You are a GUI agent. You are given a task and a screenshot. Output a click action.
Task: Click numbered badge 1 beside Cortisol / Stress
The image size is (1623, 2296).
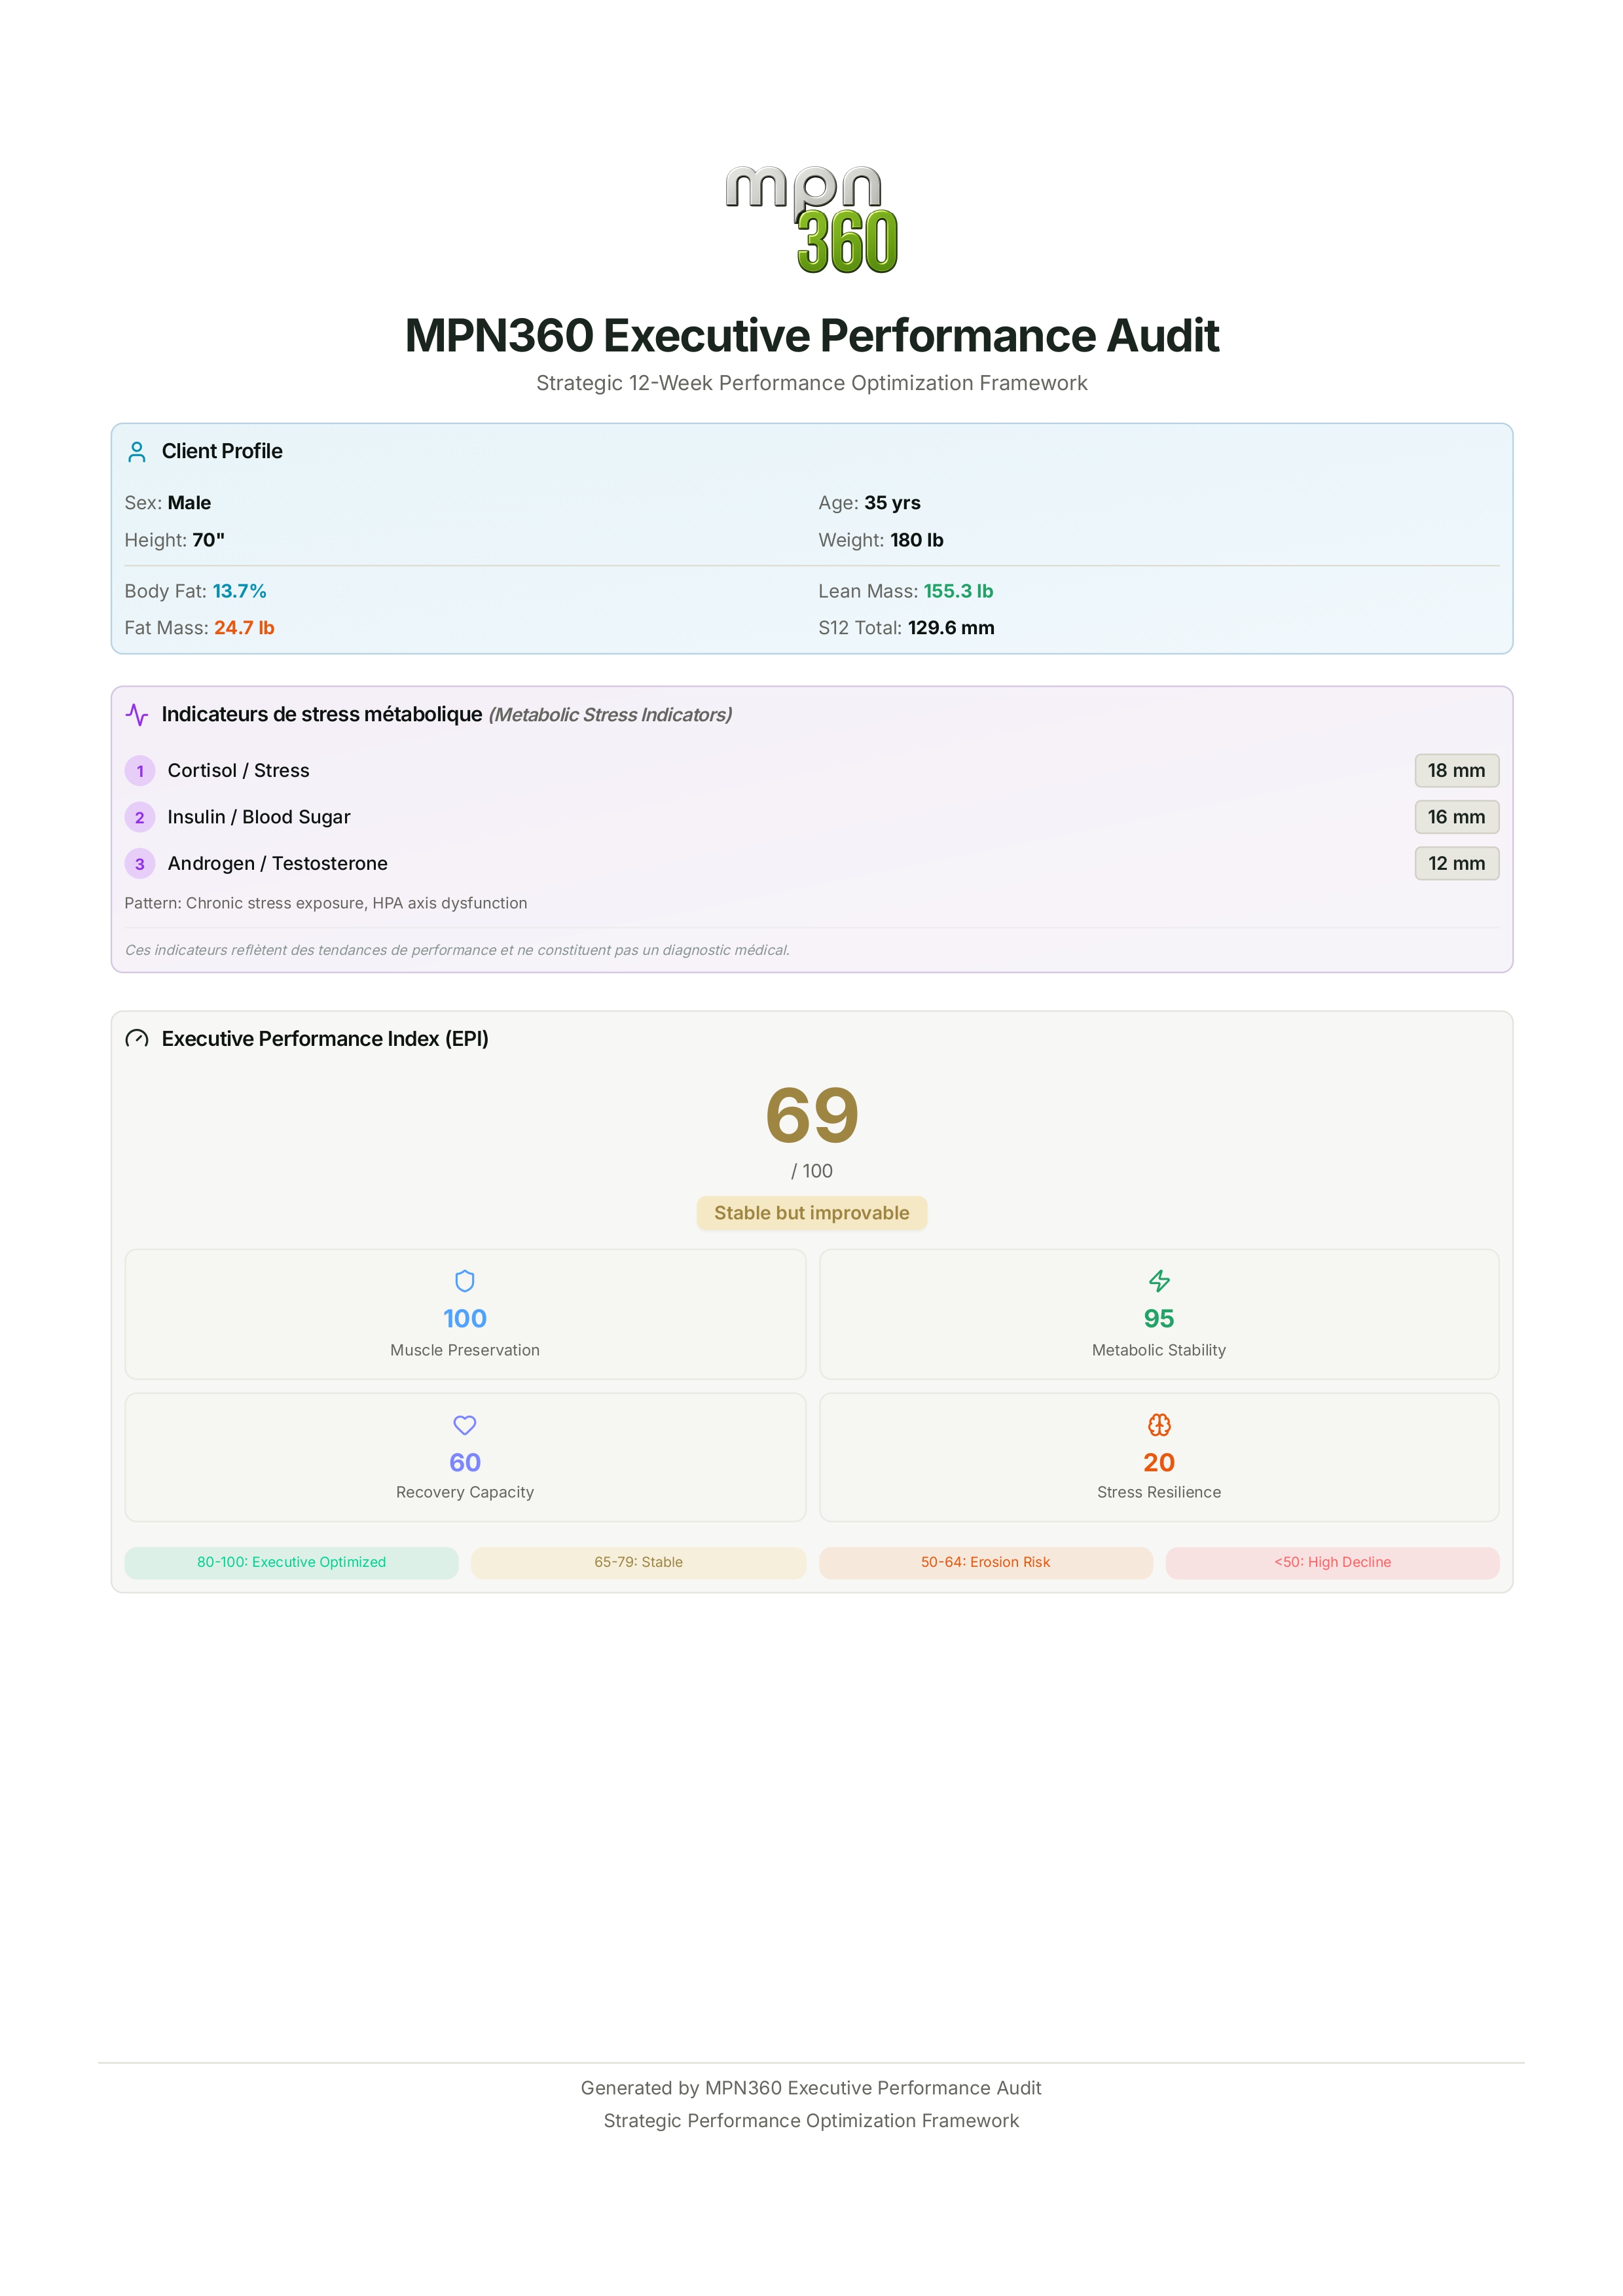tap(140, 771)
